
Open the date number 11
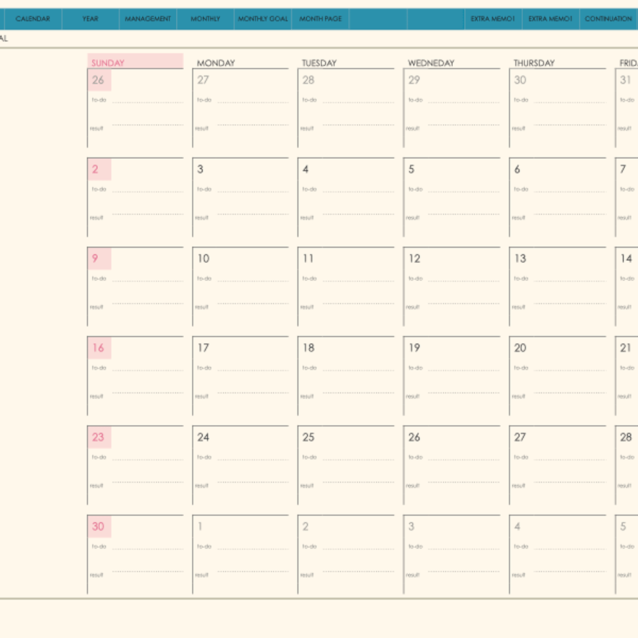pyautogui.click(x=308, y=259)
